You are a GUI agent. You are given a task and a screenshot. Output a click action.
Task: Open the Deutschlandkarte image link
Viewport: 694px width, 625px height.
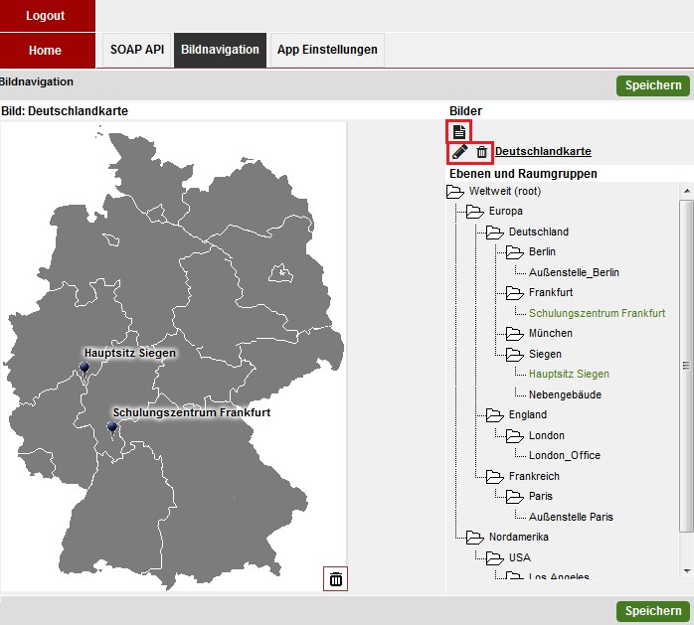[543, 151]
